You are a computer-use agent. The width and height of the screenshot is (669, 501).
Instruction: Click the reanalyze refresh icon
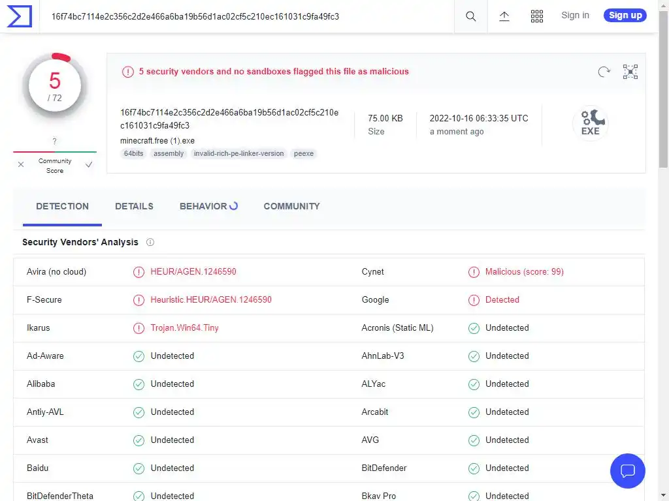point(604,72)
